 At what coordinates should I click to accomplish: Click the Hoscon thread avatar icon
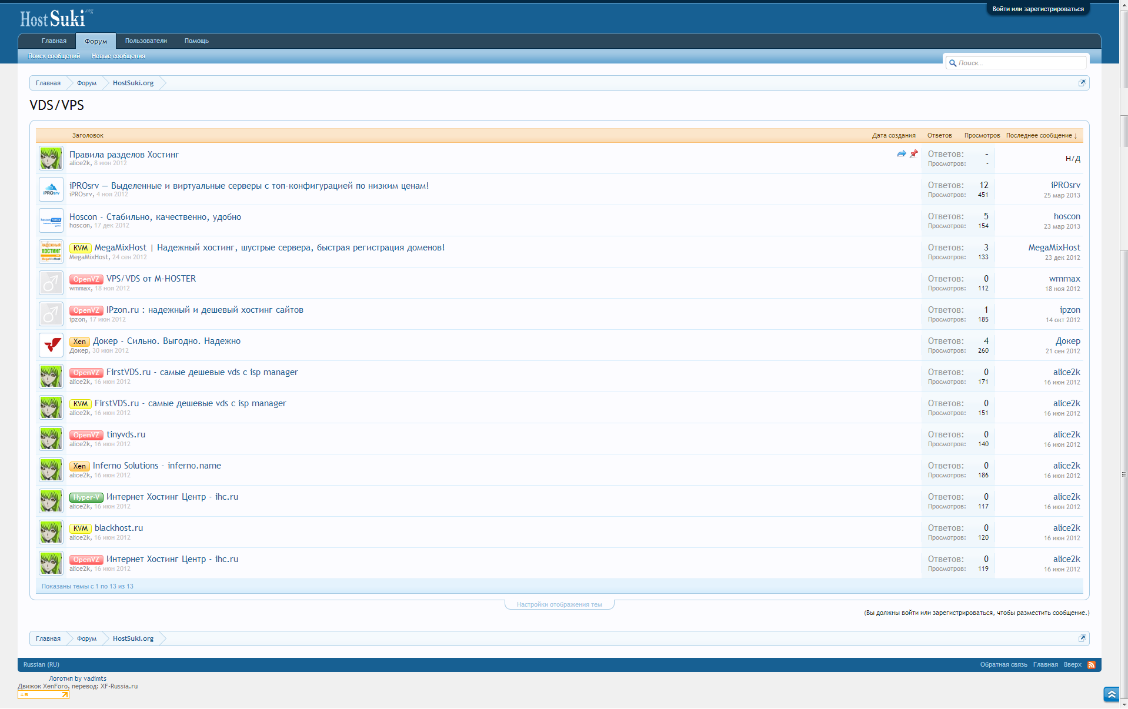pyautogui.click(x=51, y=220)
